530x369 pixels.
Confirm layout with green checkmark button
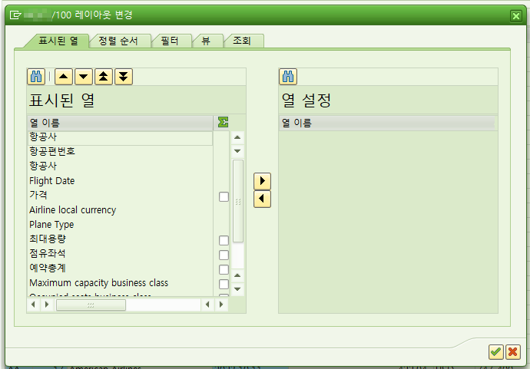pos(496,352)
